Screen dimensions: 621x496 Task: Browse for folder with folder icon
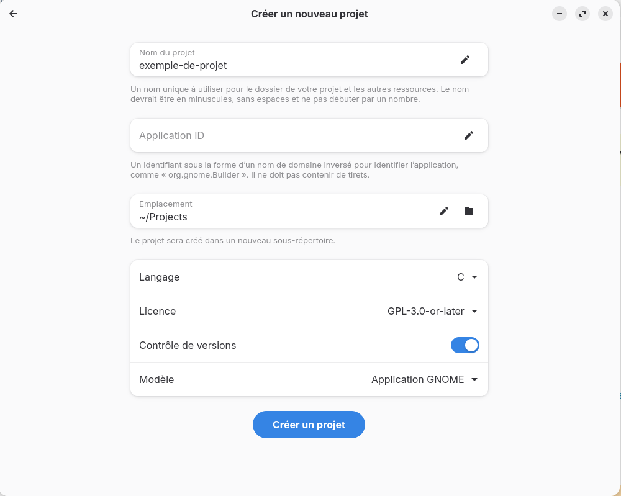tap(468, 211)
